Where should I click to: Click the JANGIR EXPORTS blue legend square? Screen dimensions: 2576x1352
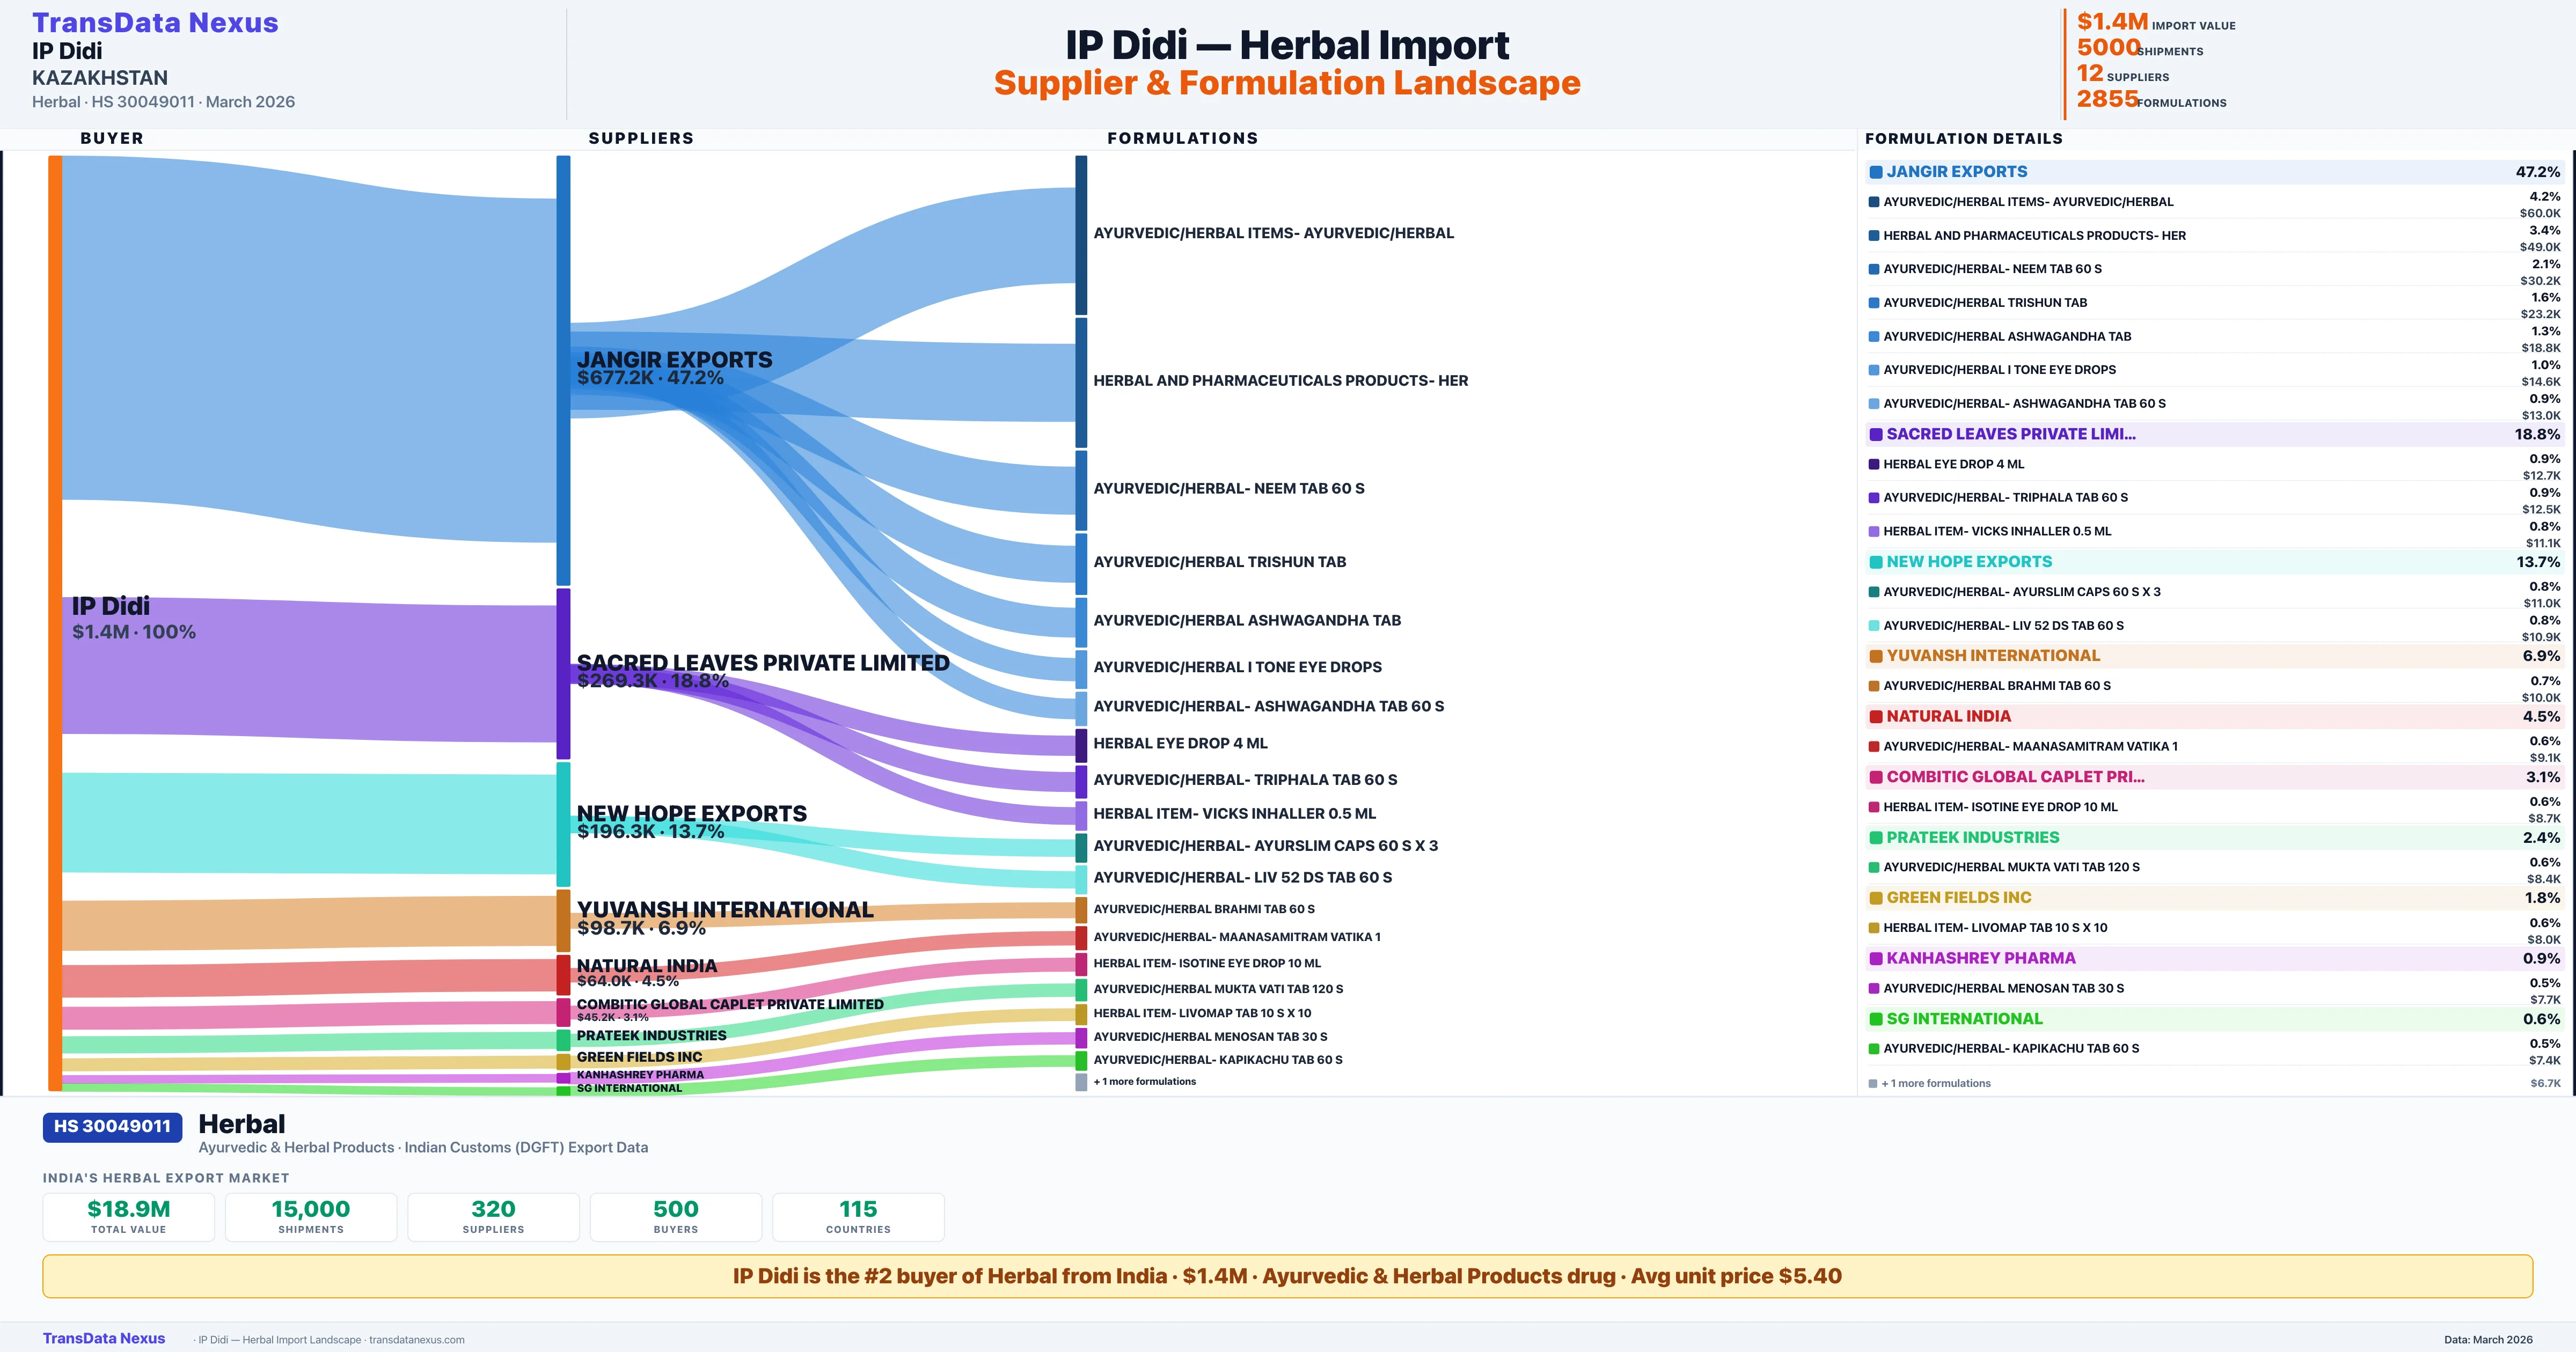click(x=1876, y=172)
